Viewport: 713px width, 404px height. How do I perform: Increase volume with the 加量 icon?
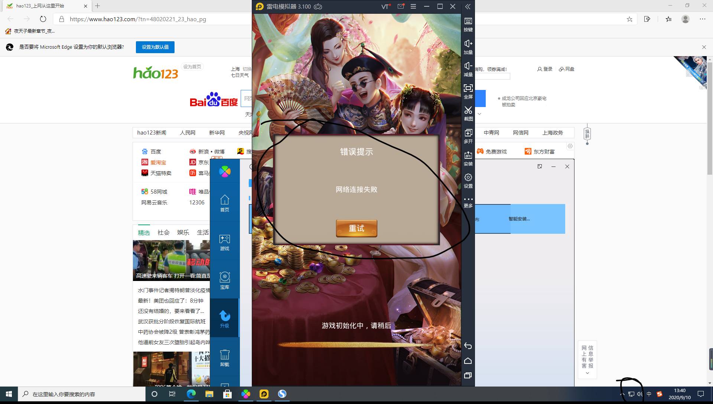[468, 46]
